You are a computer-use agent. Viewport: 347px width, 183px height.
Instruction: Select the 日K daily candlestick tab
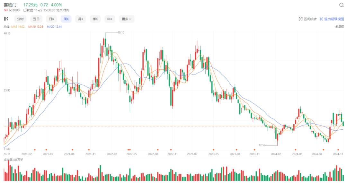(x=51, y=19)
